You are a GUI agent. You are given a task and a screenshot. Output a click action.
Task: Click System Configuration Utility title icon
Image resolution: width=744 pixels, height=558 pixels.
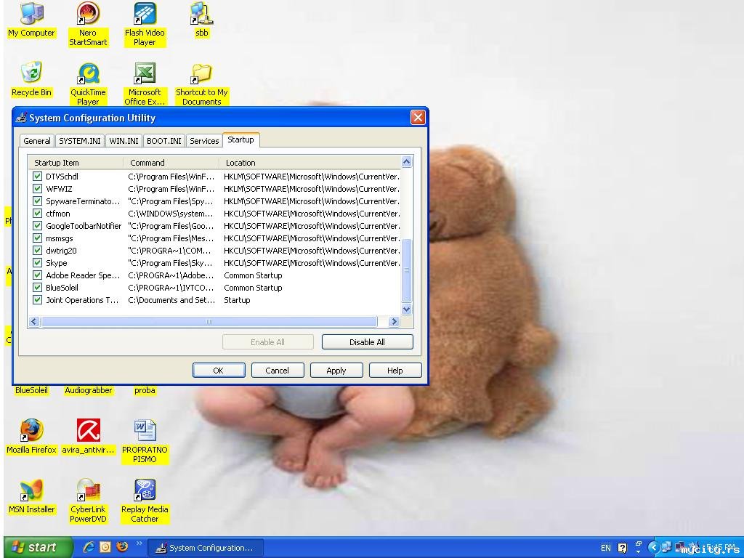(x=21, y=117)
